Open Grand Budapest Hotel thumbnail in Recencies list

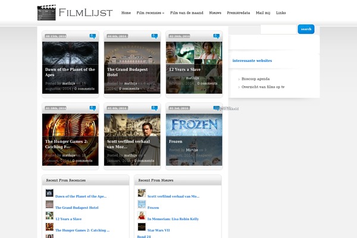point(49,204)
